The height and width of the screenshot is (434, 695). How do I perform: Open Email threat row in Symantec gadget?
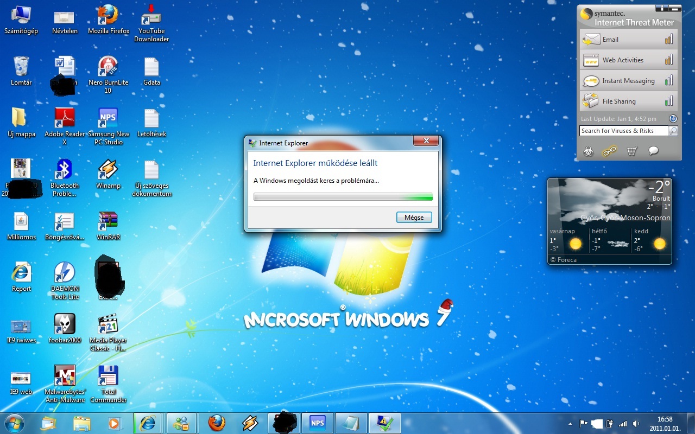click(629, 39)
